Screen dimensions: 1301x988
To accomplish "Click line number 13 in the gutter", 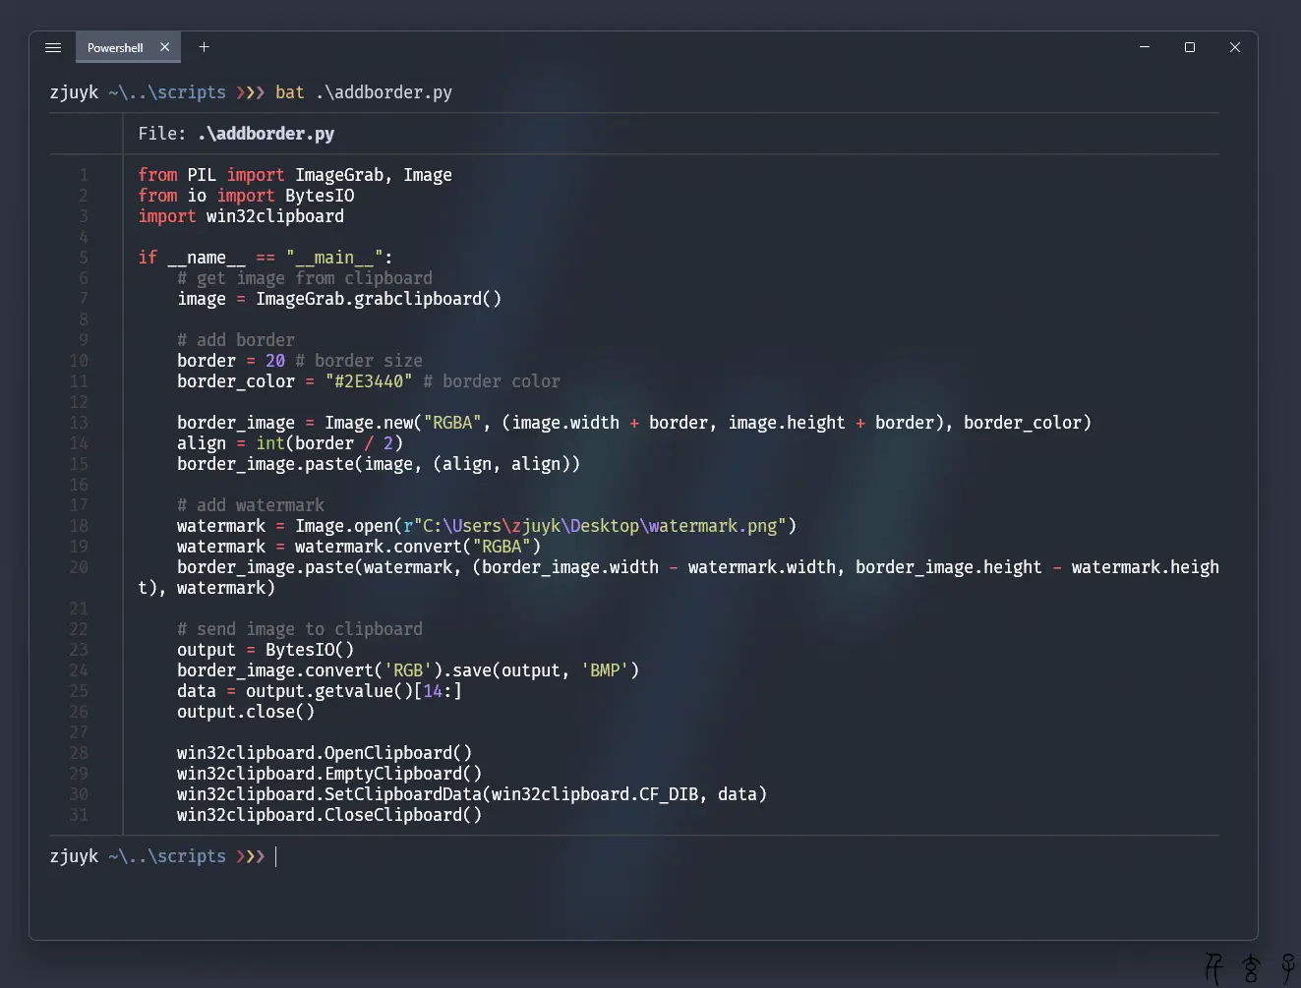I will (x=79, y=423).
